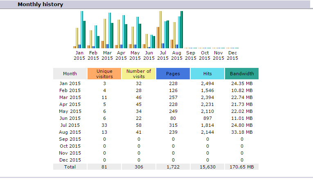The width and height of the screenshot is (313, 182).
Task: Click the 2,144 hits value
Action: 207,133
